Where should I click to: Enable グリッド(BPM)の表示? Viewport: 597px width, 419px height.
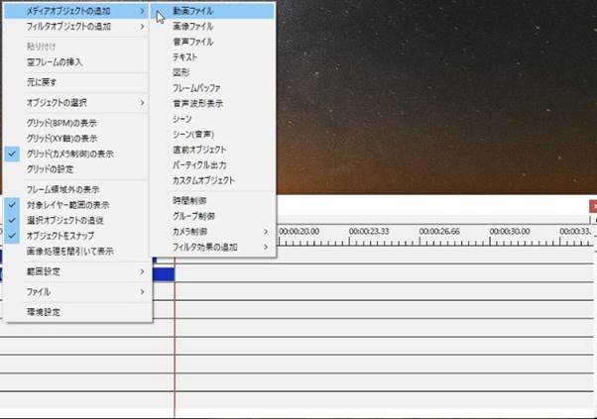[61, 124]
